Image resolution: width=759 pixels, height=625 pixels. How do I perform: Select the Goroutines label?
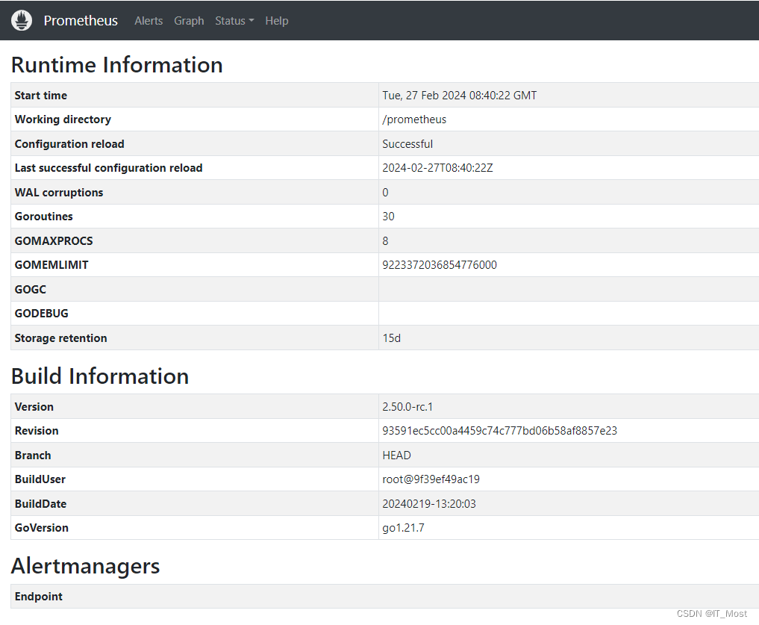click(x=43, y=216)
